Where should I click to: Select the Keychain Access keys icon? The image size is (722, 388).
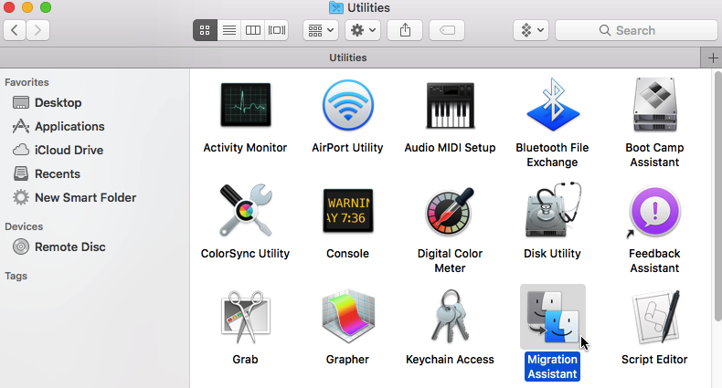point(450,316)
